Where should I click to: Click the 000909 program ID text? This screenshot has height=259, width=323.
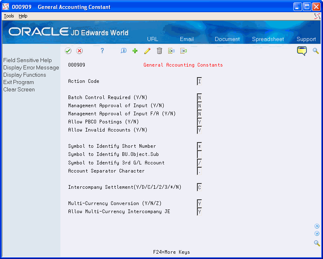[x=77, y=65]
